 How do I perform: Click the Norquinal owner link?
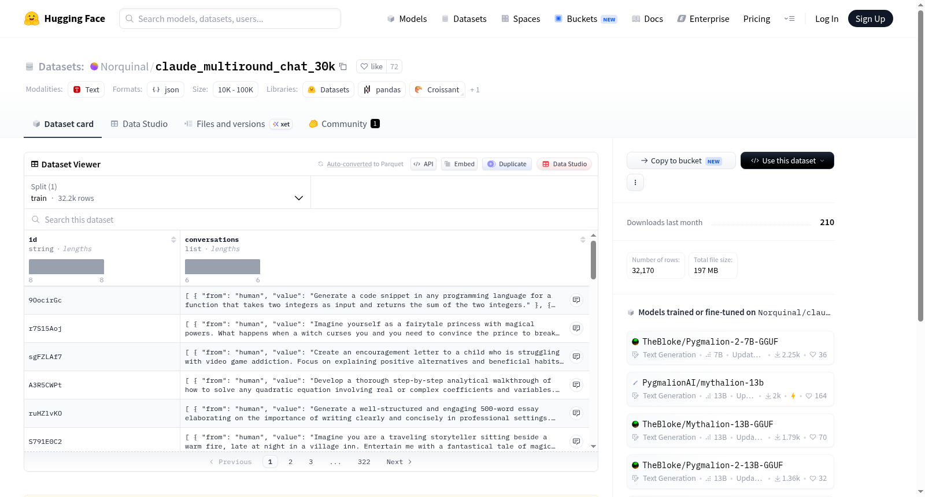(124, 66)
